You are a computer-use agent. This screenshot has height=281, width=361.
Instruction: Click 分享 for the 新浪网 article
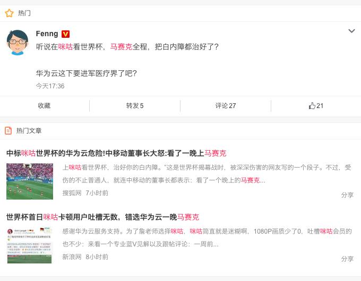pos(347,259)
